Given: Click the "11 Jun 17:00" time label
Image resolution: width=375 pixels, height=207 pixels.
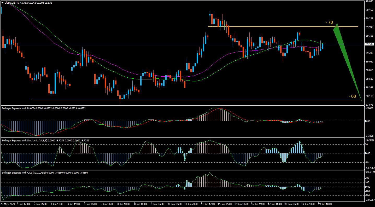Looking at the screenshot, I should [x=208, y=204].
